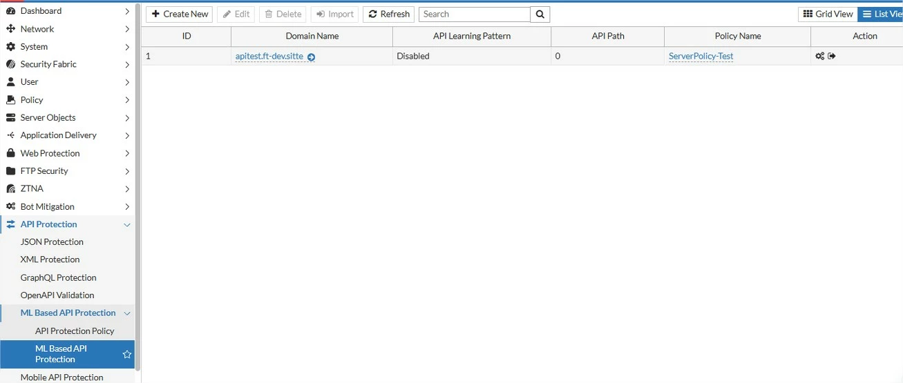Click the Dashboard gauge icon
Screen dimensions: 903x383
click(10, 11)
